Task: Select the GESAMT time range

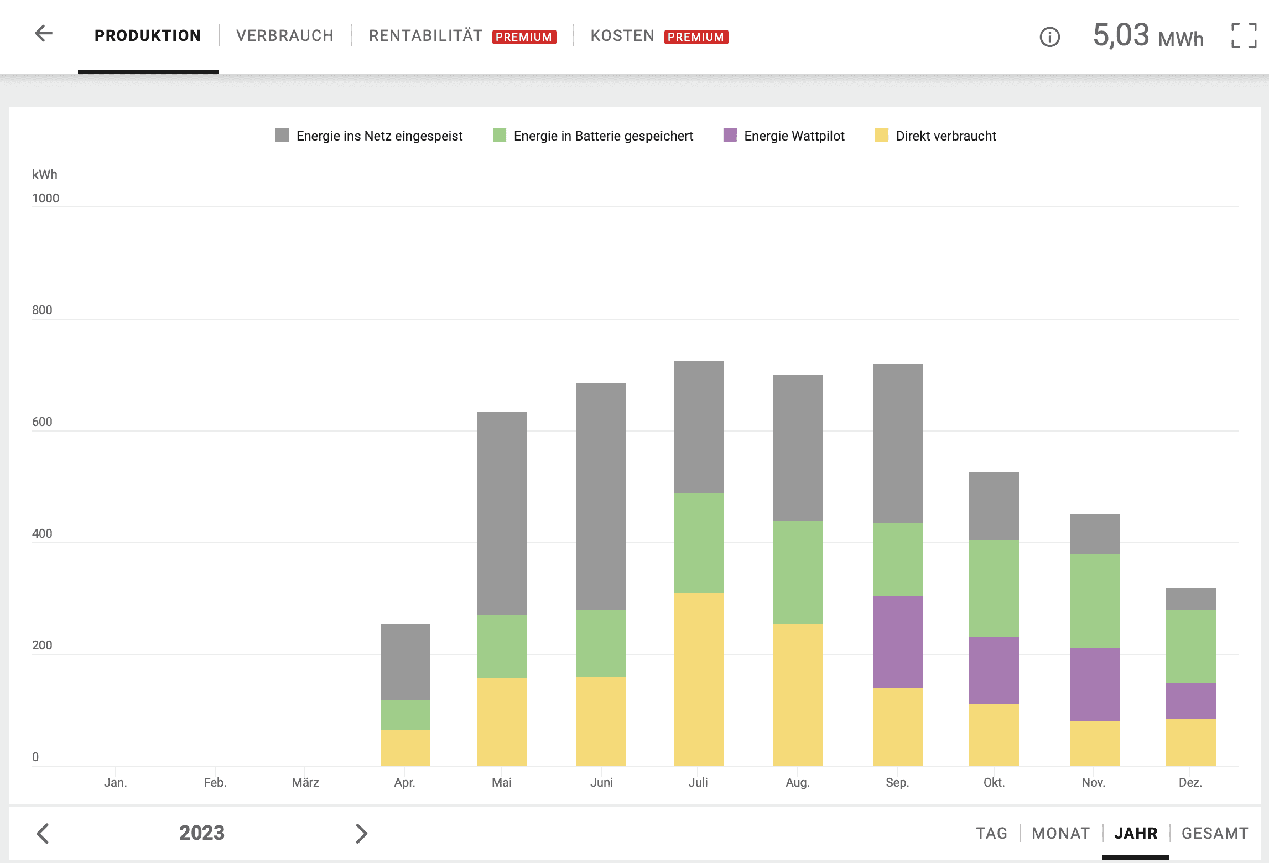Action: coord(1215,833)
